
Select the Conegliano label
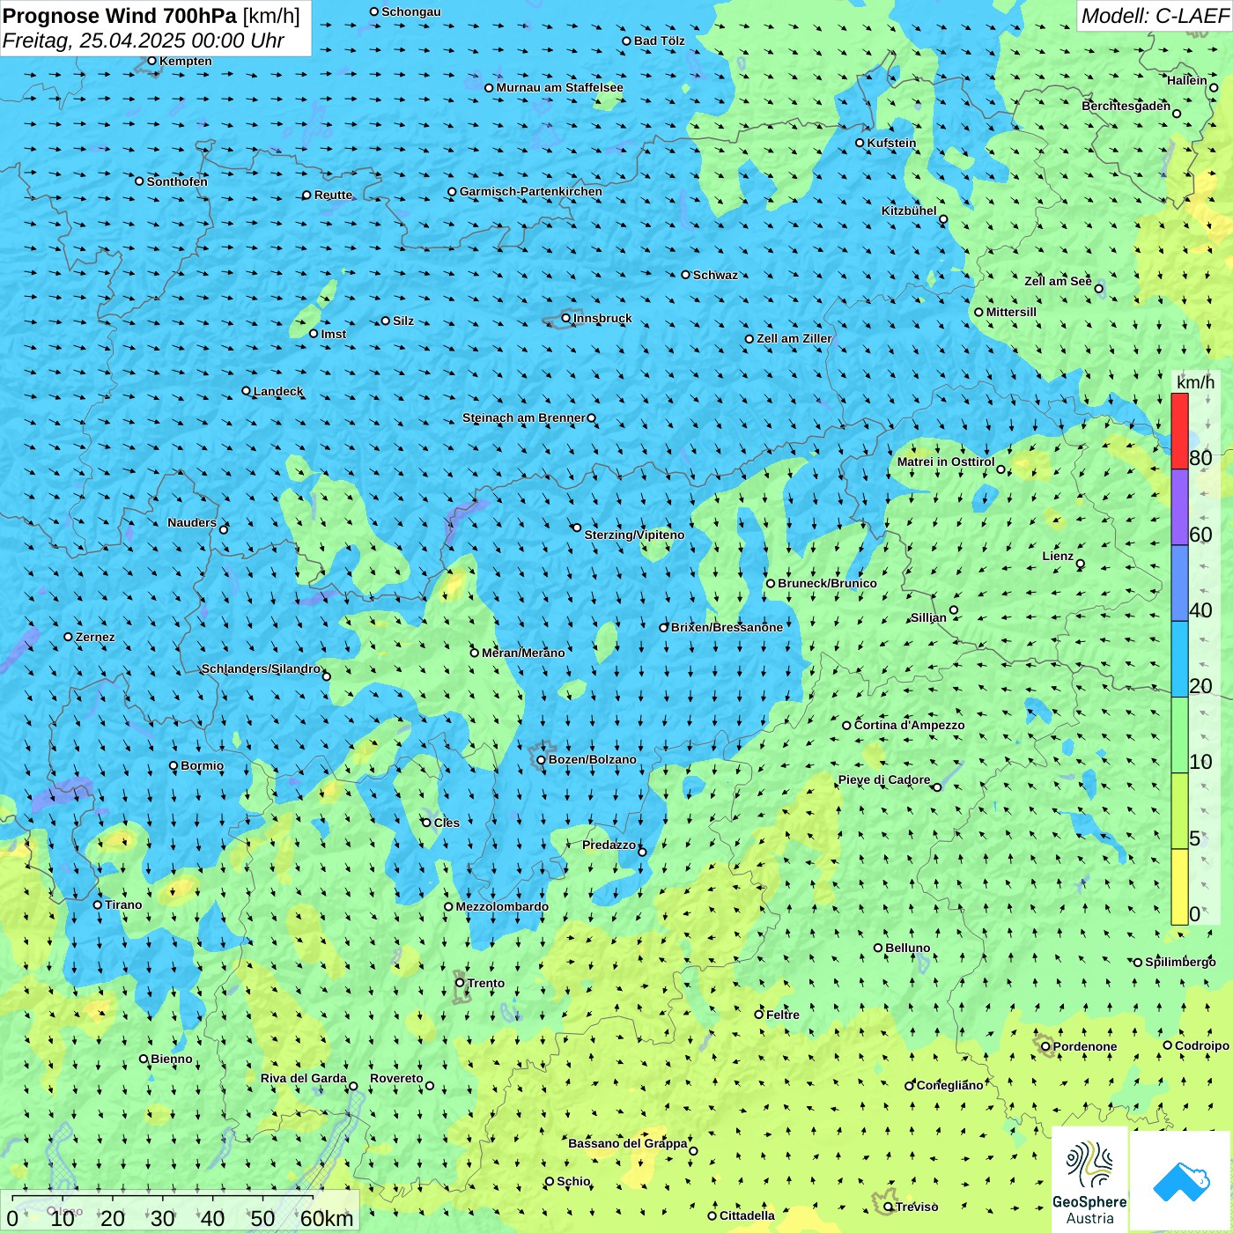(949, 1085)
